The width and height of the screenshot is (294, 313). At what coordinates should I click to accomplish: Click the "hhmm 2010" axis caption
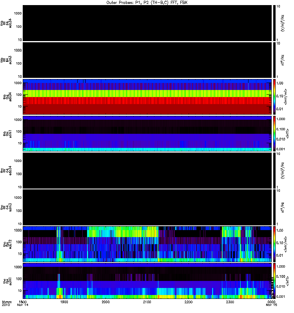click(7, 304)
